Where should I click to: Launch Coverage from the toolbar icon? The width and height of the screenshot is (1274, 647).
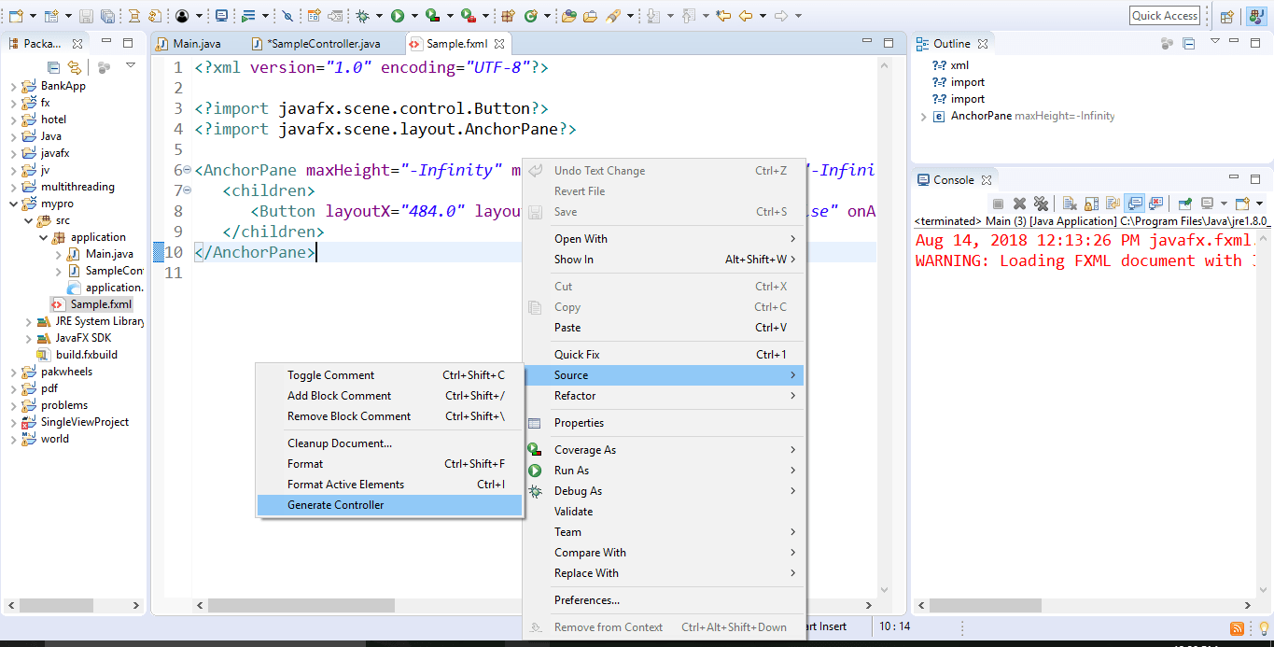click(x=431, y=15)
